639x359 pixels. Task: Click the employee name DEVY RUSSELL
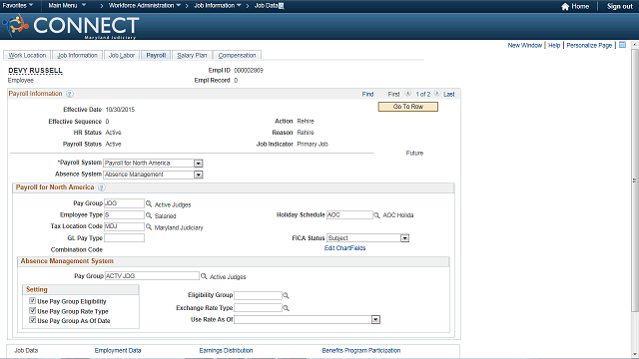[36, 71]
